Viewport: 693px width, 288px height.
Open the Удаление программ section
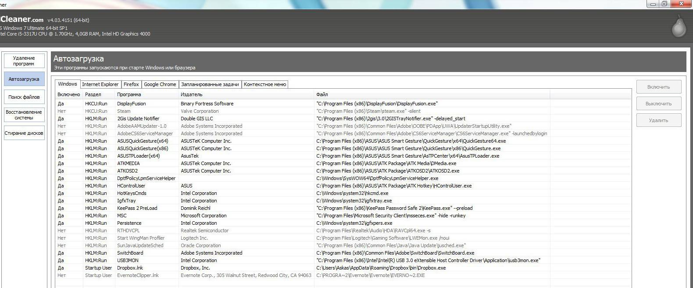tap(24, 61)
